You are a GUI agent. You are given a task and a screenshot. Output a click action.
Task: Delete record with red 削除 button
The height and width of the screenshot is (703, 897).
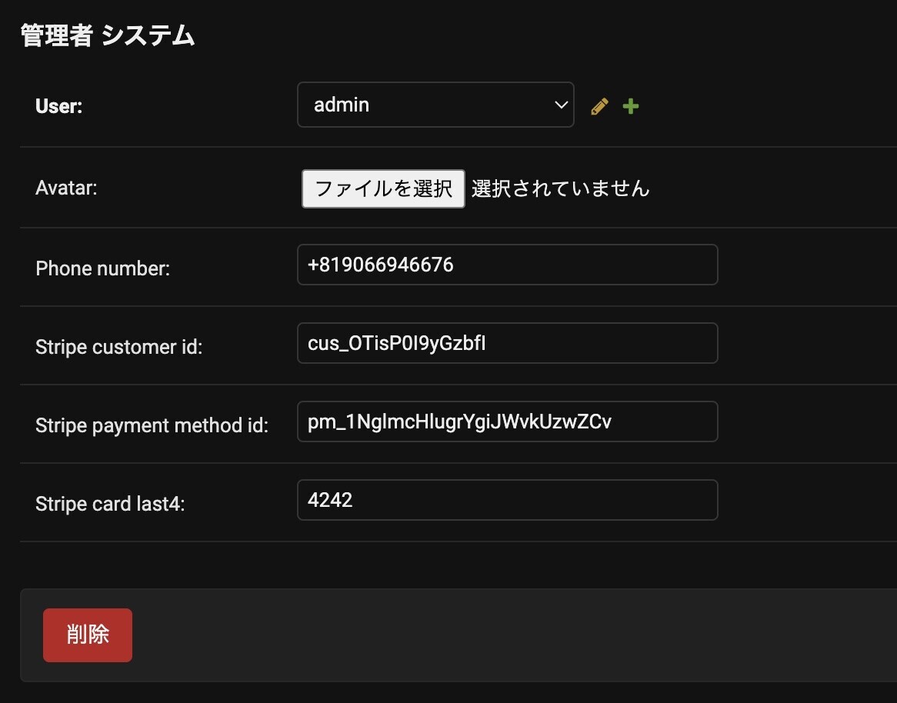pyautogui.click(x=88, y=635)
